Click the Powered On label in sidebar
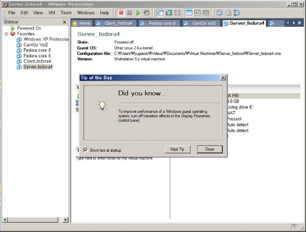306x232 pixels. click(x=29, y=28)
